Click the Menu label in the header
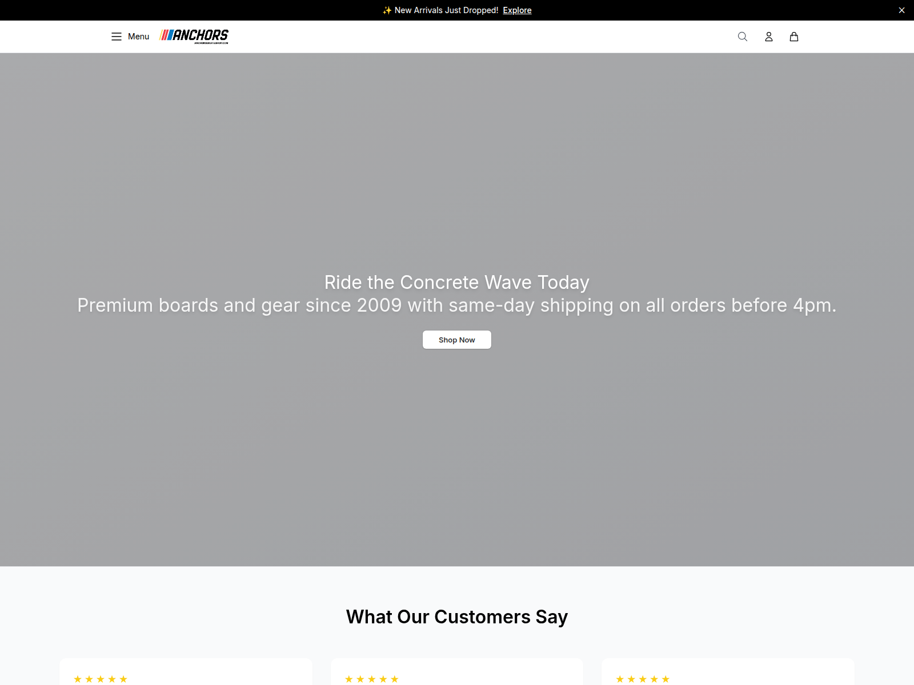Image resolution: width=914 pixels, height=685 pixels. point(138,37)
